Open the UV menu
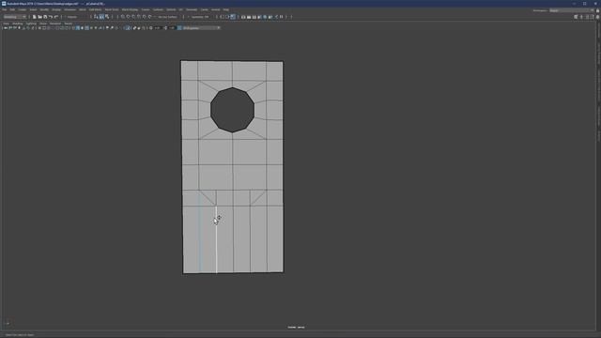Screen dimensions: 601x338 tap(180, 9)
